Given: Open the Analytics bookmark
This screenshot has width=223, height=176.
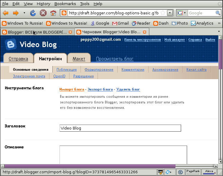Looking at the screenshot, I should 202,23.
